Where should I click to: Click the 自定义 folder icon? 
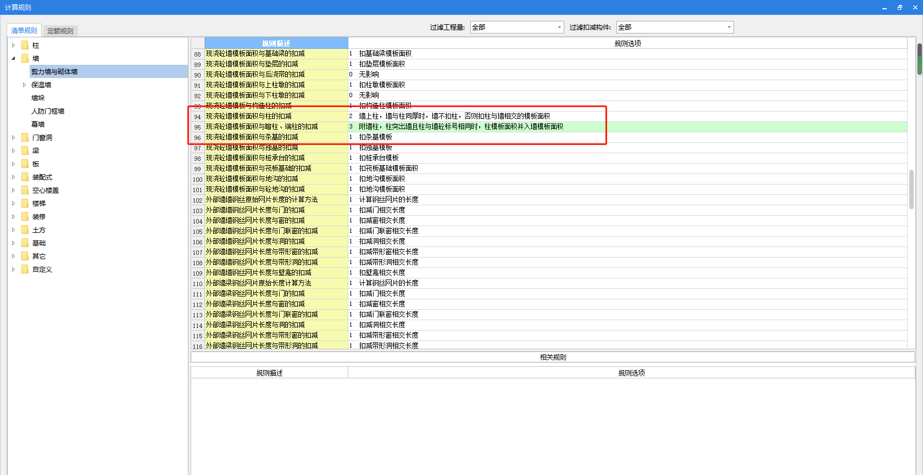point(25,269)
